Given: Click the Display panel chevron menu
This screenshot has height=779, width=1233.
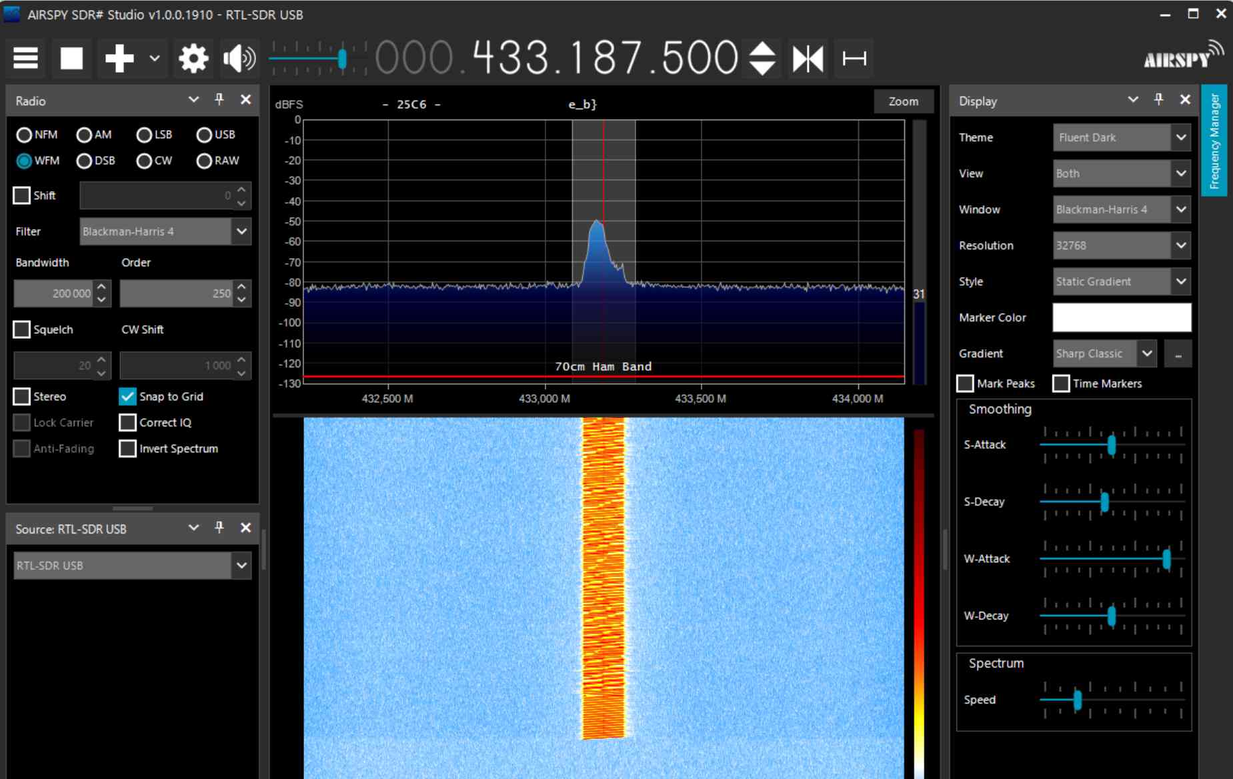Looking at the screenshot, I should [x=1132, y=100].
